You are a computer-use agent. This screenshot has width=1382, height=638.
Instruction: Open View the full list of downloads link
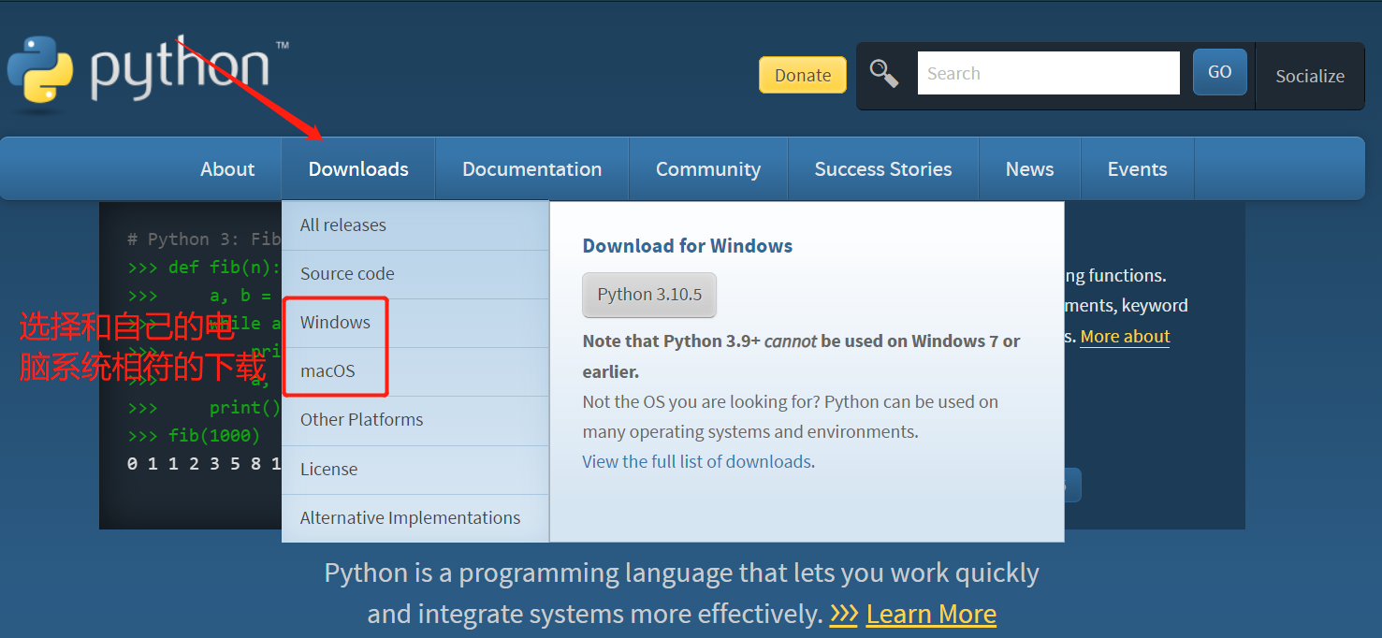coord(697,461)
